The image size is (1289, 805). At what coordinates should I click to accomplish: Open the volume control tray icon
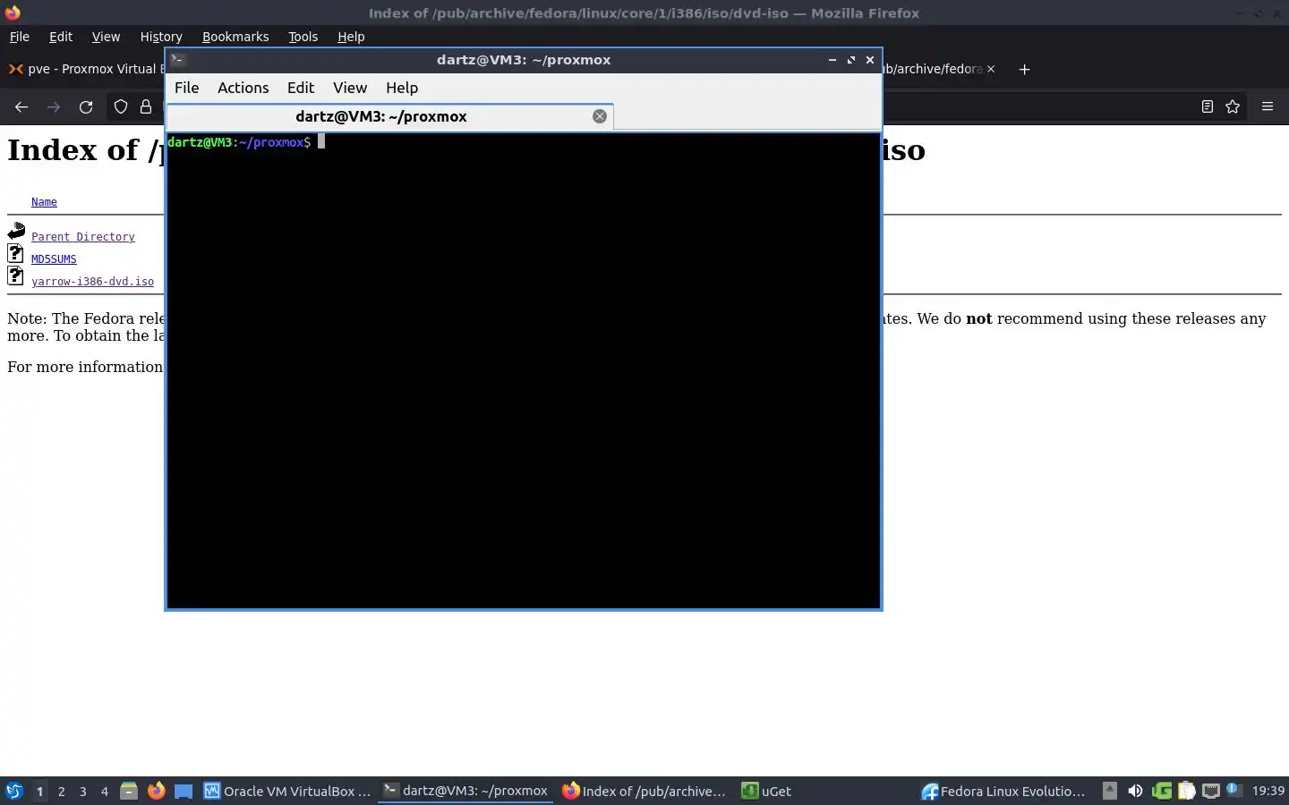click(1135, 791)
